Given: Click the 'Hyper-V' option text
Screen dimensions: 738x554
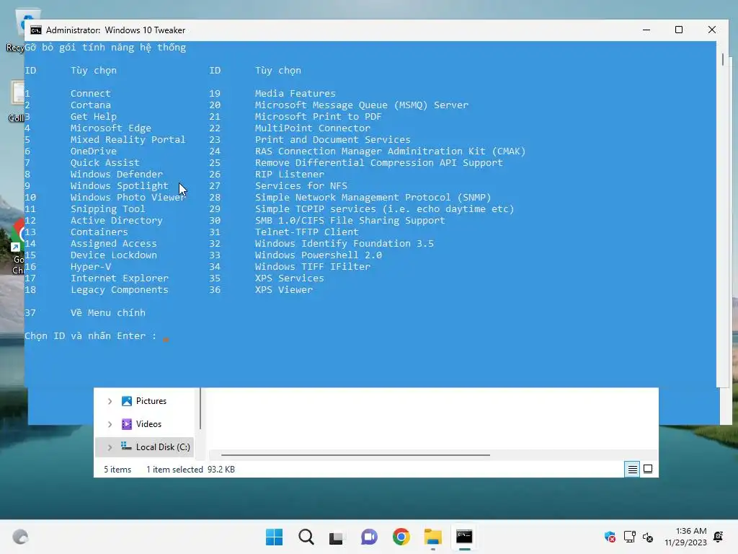Looking at the screenshot, I should point(90,267).
